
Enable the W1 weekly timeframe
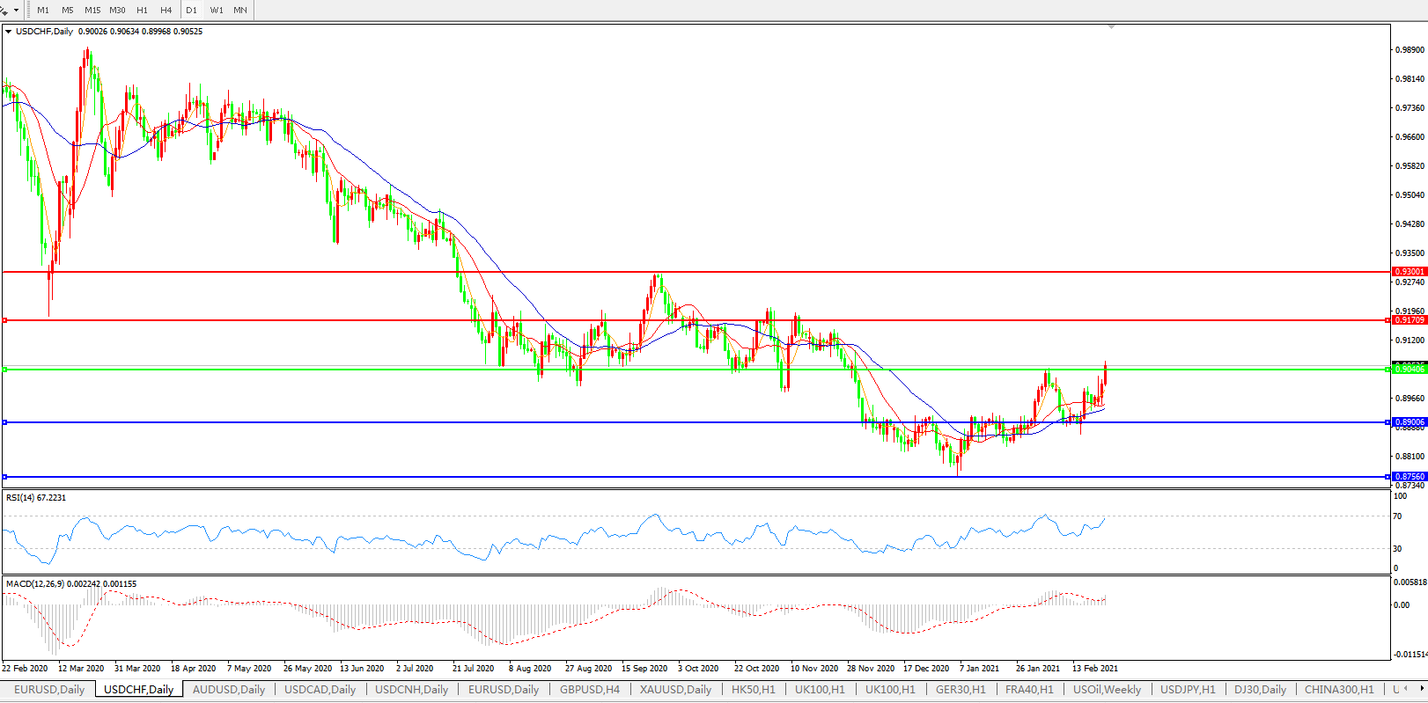(x=217, y=11)
